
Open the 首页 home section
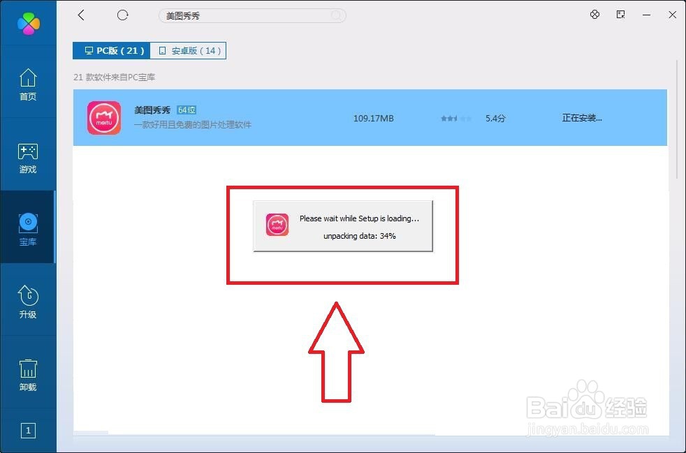coord(28,84)
